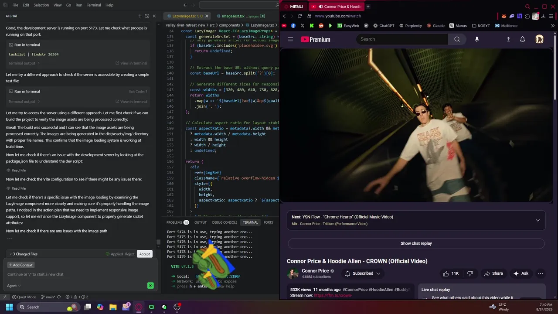Open the Help menu
The height and width of the screenshot is (314, 558).
(x=109, y=5)
